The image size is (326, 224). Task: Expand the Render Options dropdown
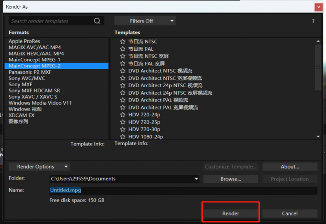pyautogui.click(x=39, y=167)
